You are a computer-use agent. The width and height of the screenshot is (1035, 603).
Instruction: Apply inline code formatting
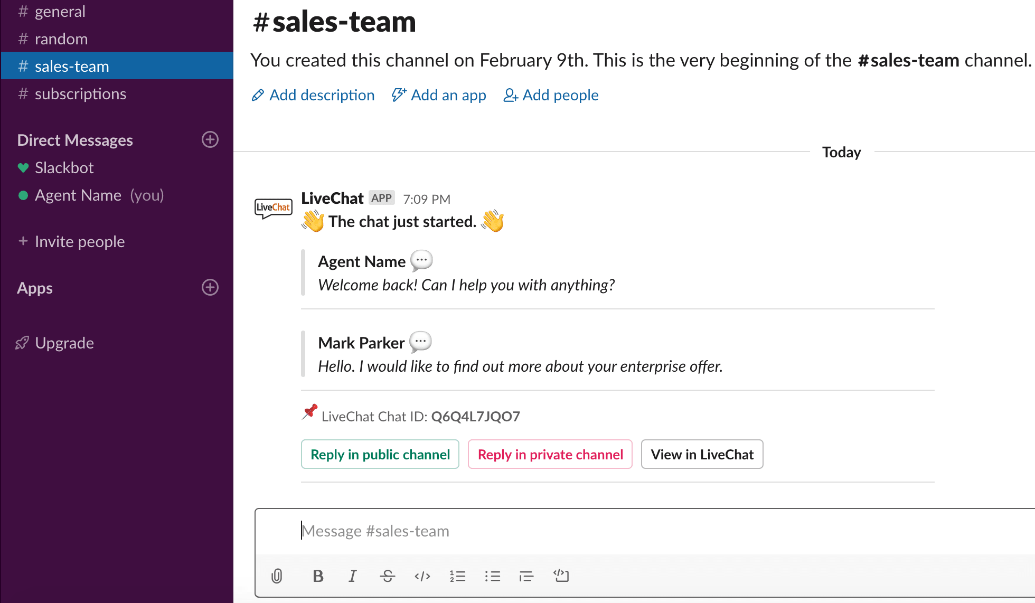click(x=422, y=576)
